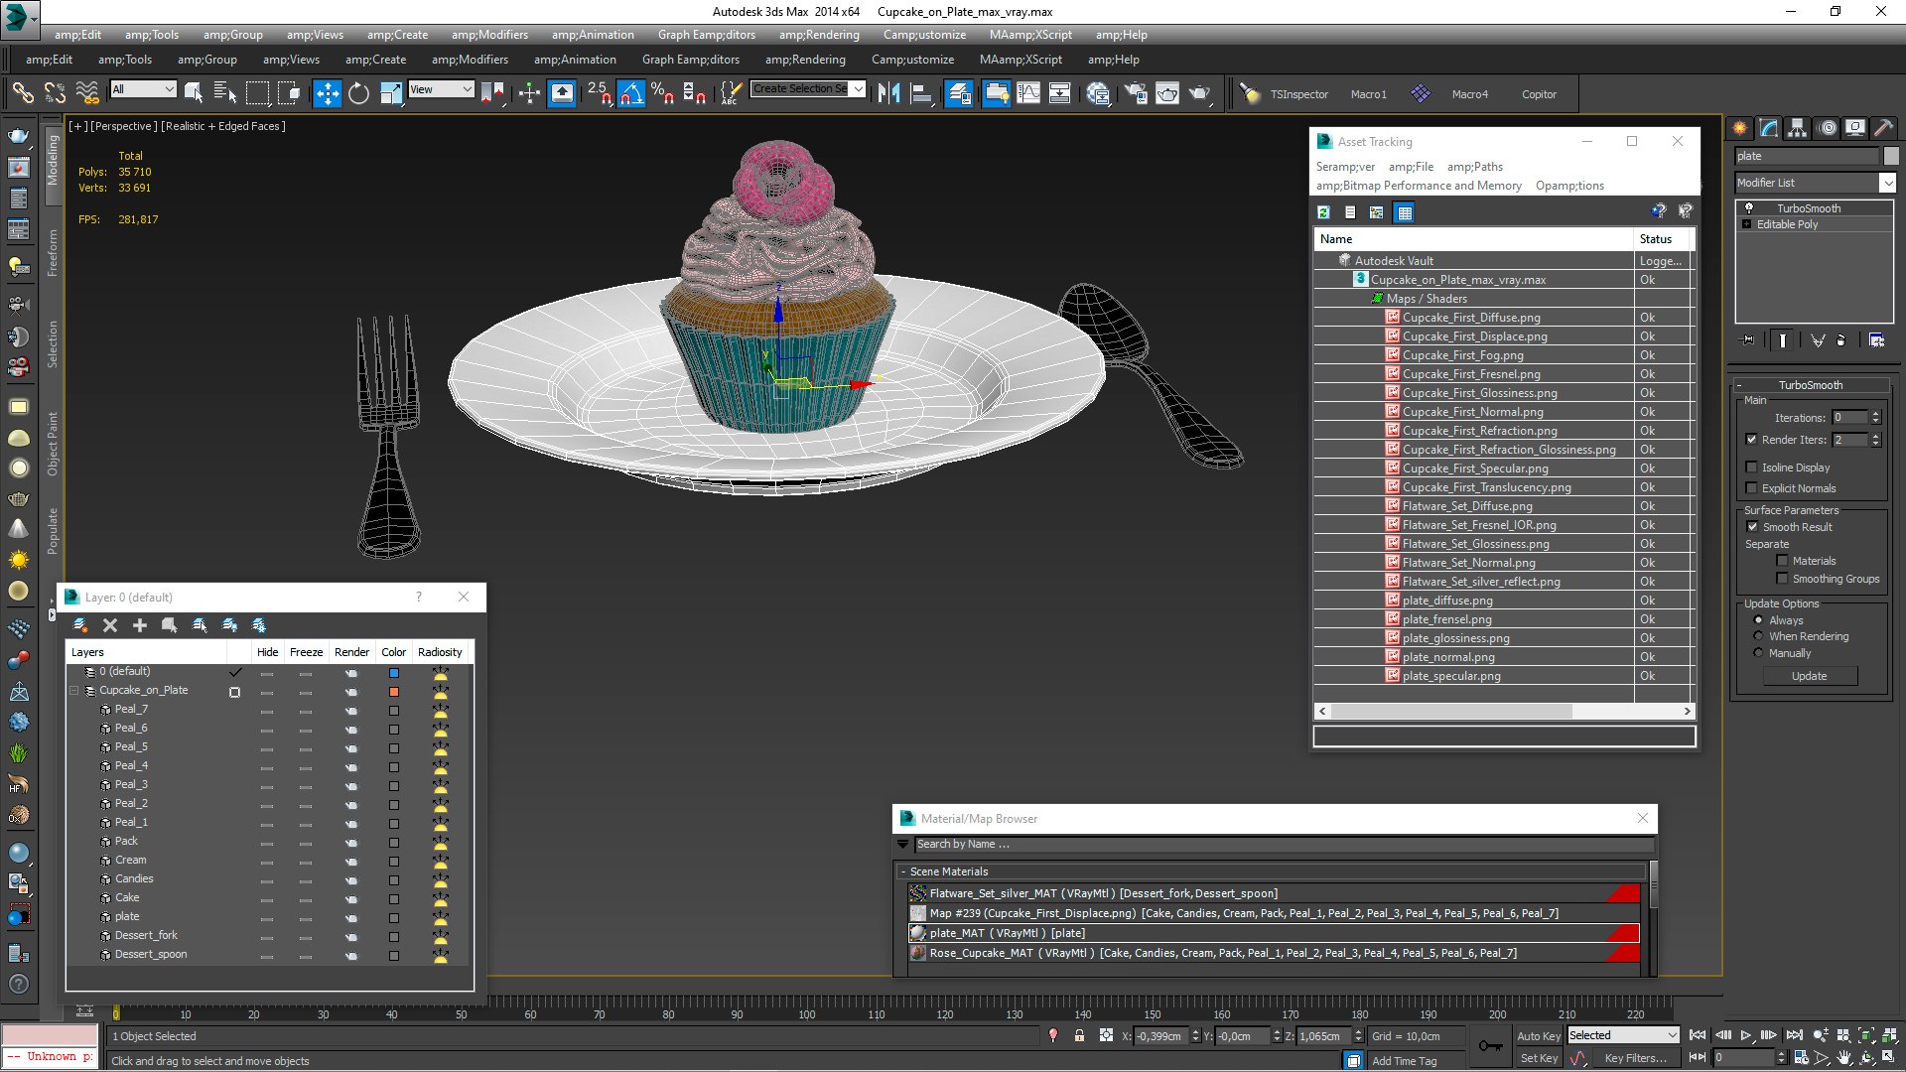1906x1072 pixels.
Task: Toggle the Angle Snap button
Action: click(x=631, y=93)
